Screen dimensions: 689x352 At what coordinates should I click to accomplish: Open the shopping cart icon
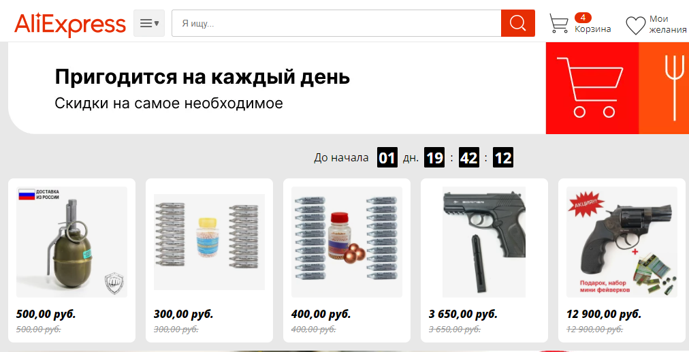tap(559, 23)
